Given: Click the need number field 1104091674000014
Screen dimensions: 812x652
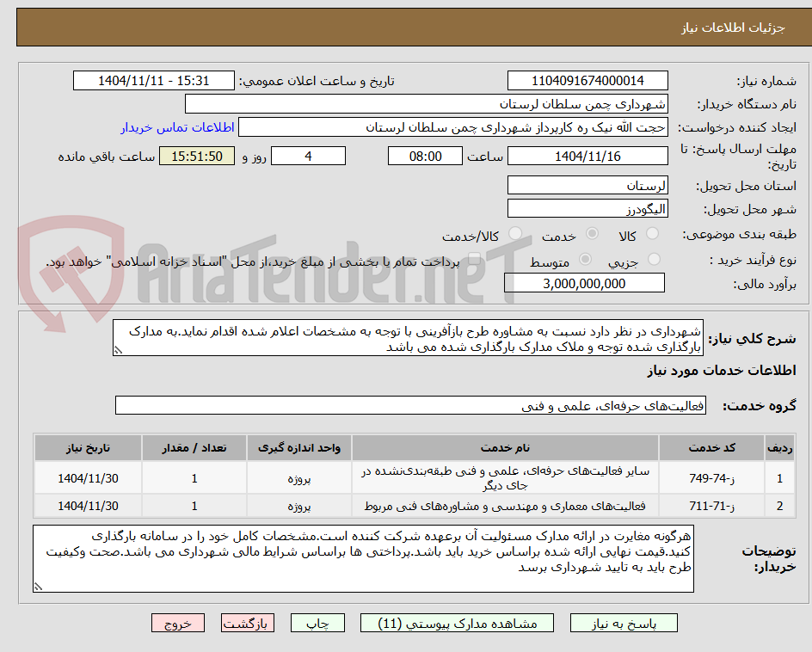Looking at the screenshot, I should pos(587,81).
